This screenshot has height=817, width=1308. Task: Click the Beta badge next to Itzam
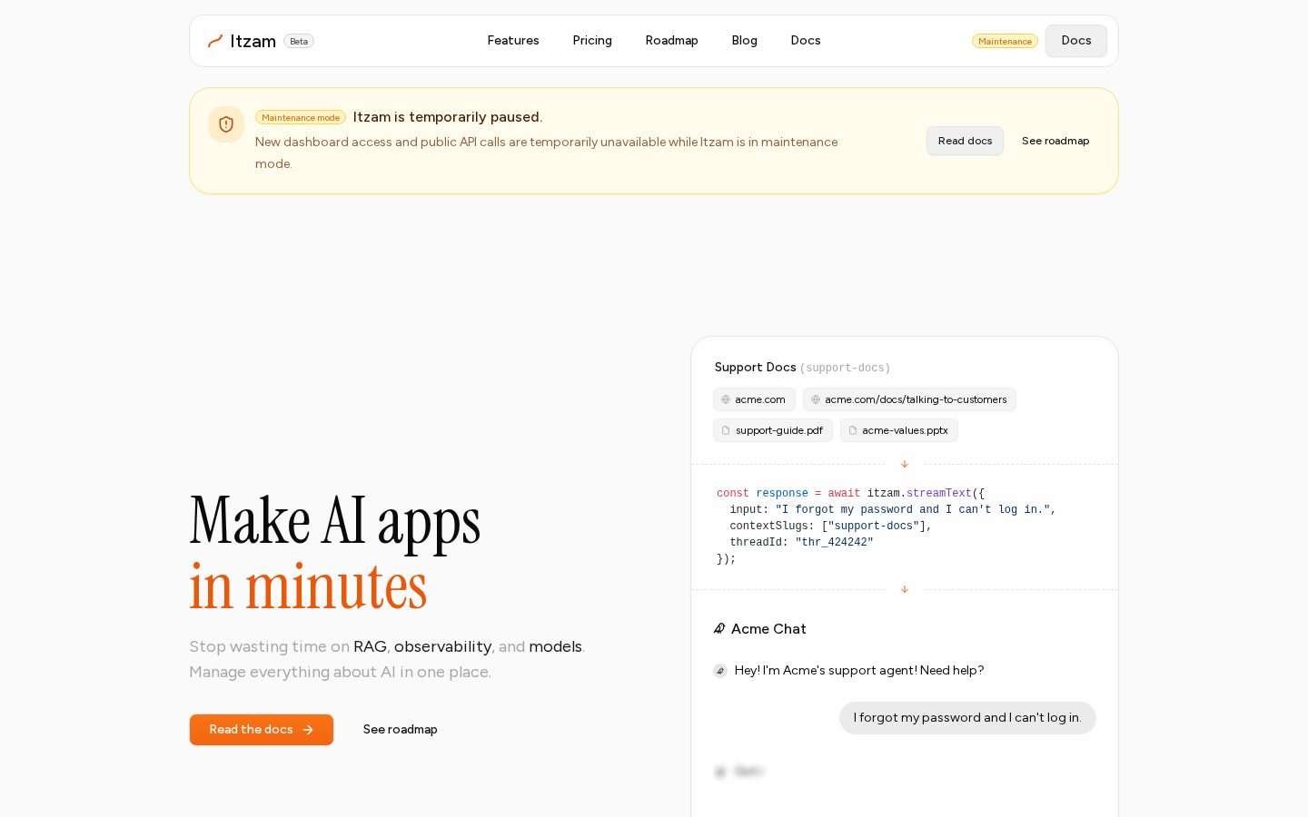tap(299, 41)
